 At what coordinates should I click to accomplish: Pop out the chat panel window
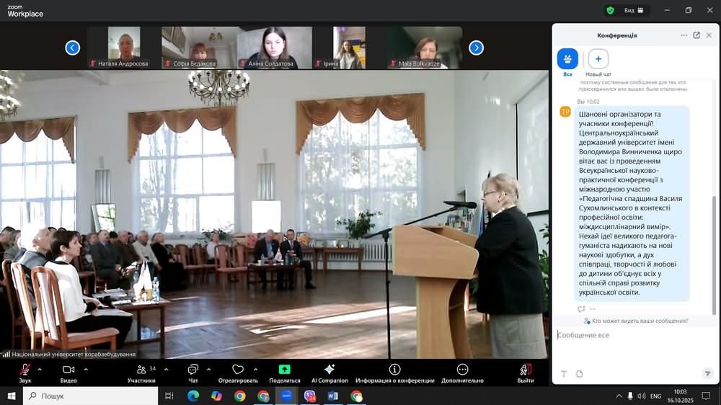coord(696,35)
